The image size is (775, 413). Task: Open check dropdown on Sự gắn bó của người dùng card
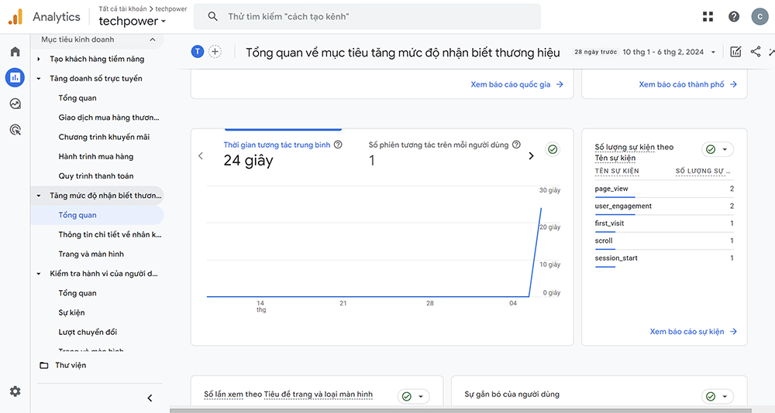click(718, 396)
